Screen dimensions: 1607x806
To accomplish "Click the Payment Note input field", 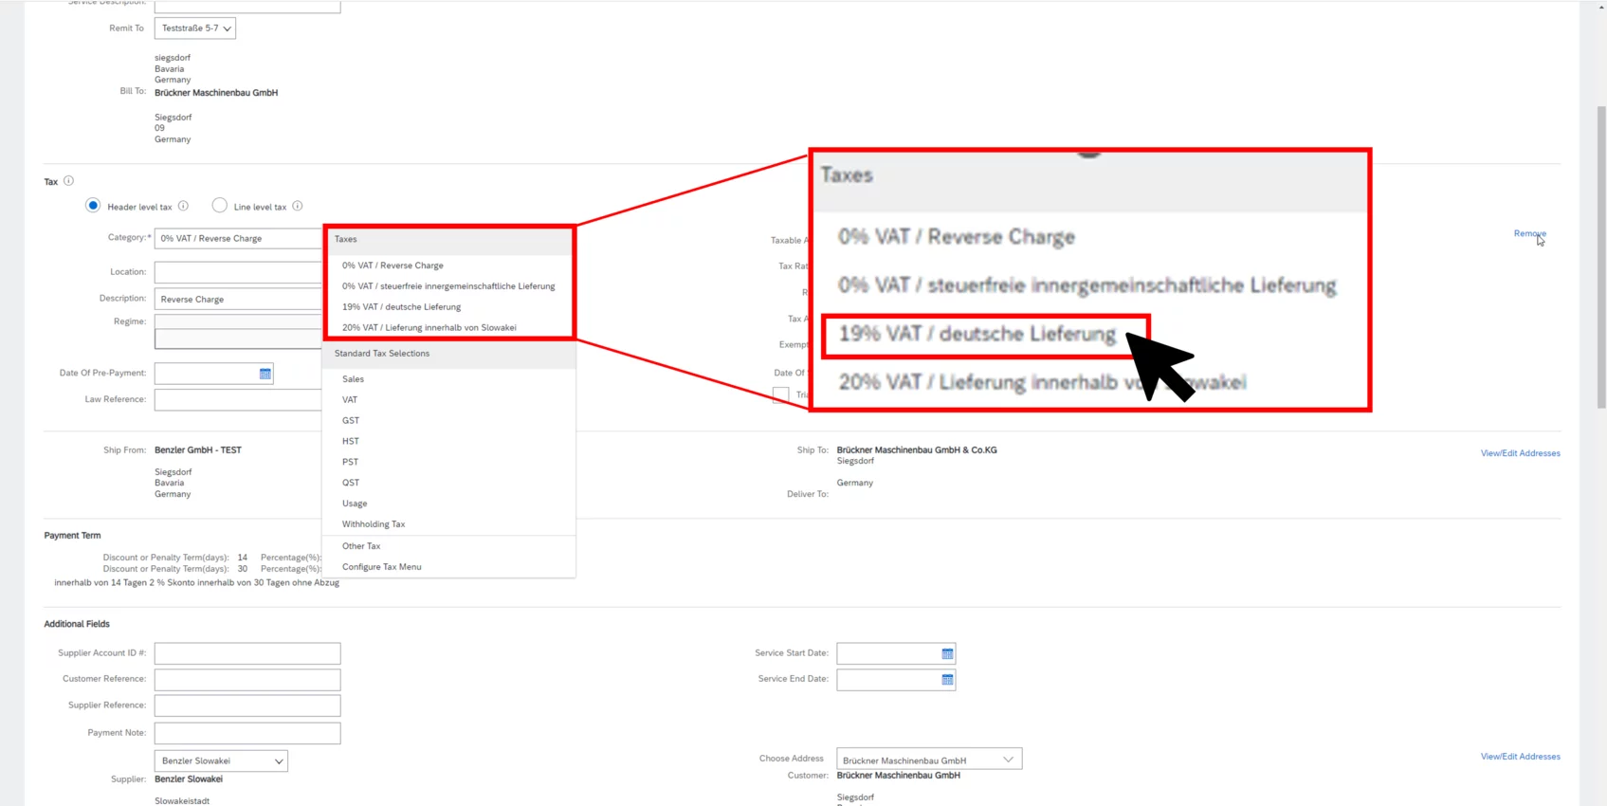I will click(247, 733).
